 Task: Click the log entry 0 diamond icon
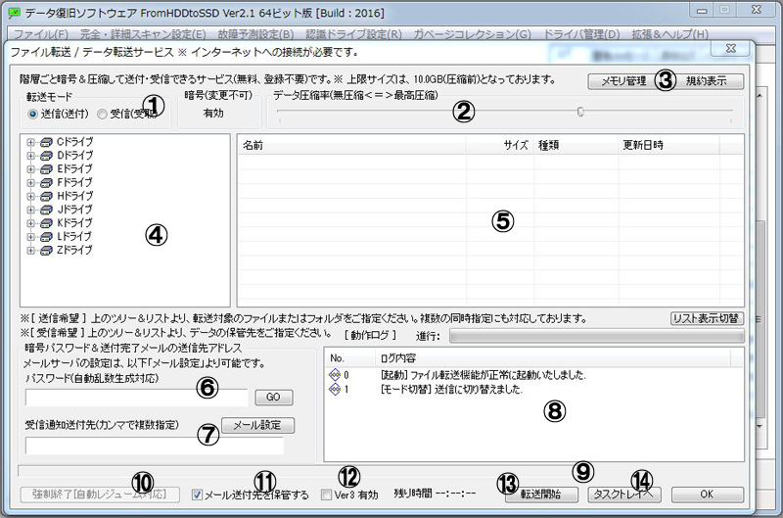tap(335, 374)
